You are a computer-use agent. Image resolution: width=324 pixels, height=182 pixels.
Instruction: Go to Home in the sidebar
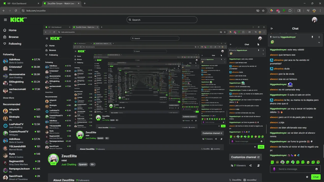(x=10, y=30)
